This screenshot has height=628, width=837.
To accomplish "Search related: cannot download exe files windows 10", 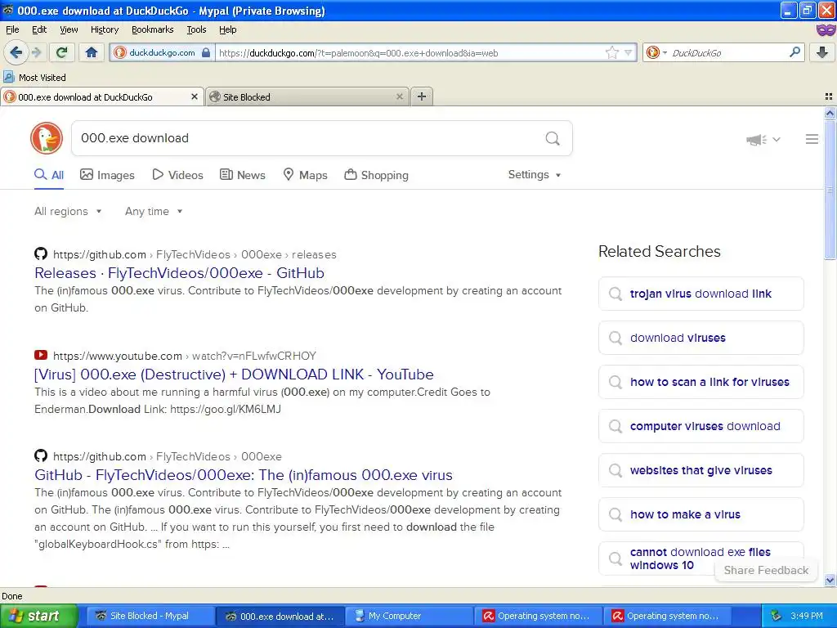I will pos(700,558).
